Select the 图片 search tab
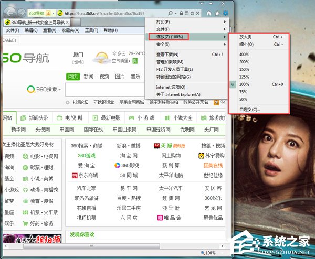Screen dimensions: 315x259 point(120,77)
